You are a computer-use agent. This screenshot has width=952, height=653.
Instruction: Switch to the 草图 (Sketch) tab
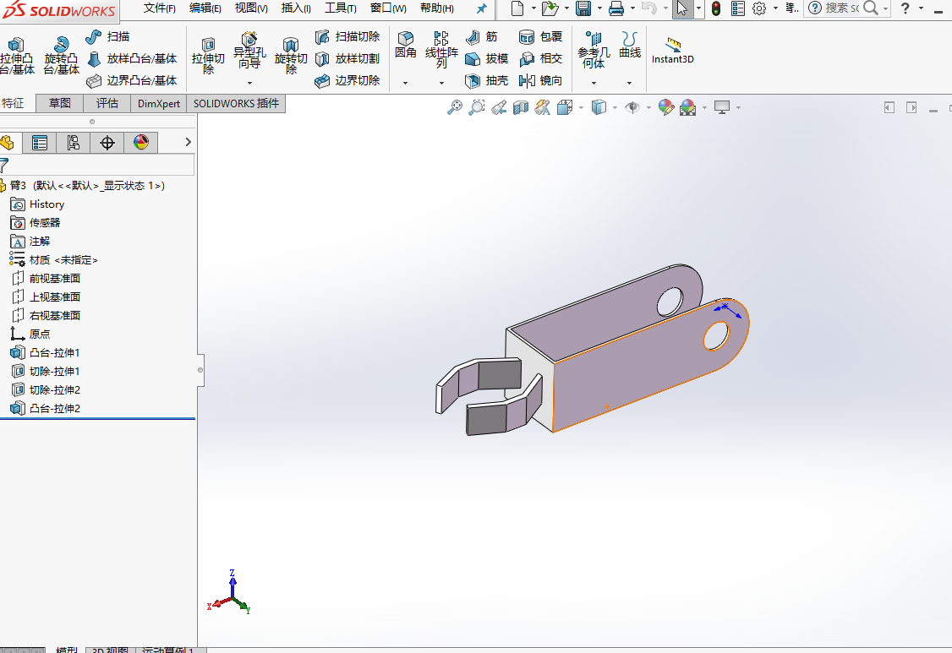(x=59, y=104)
